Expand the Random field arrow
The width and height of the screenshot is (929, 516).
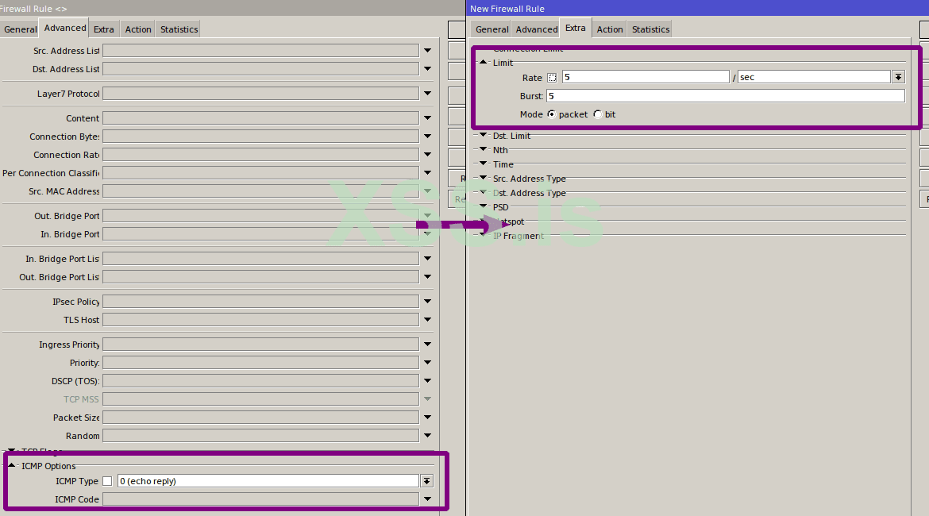427,436
